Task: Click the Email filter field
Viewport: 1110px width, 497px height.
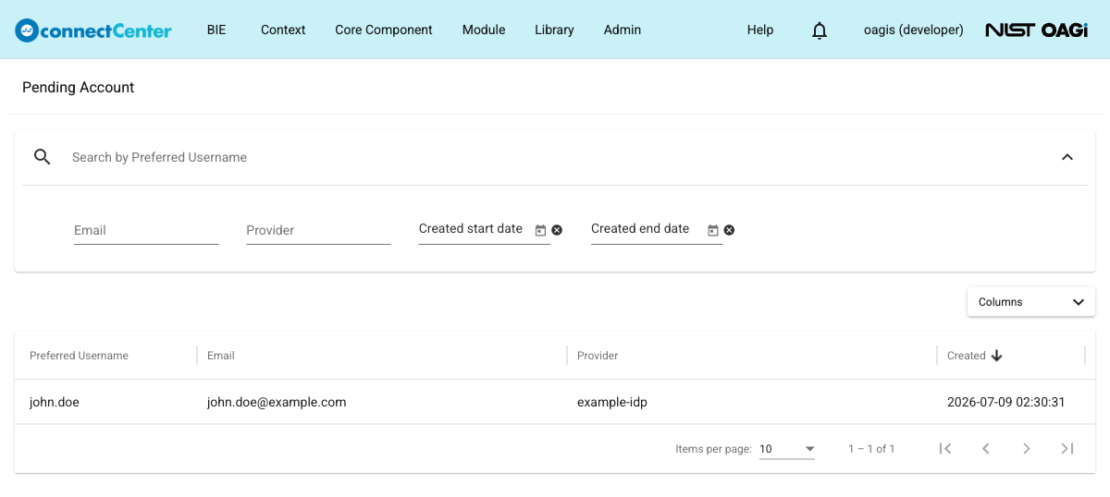Action: [146, 230]
